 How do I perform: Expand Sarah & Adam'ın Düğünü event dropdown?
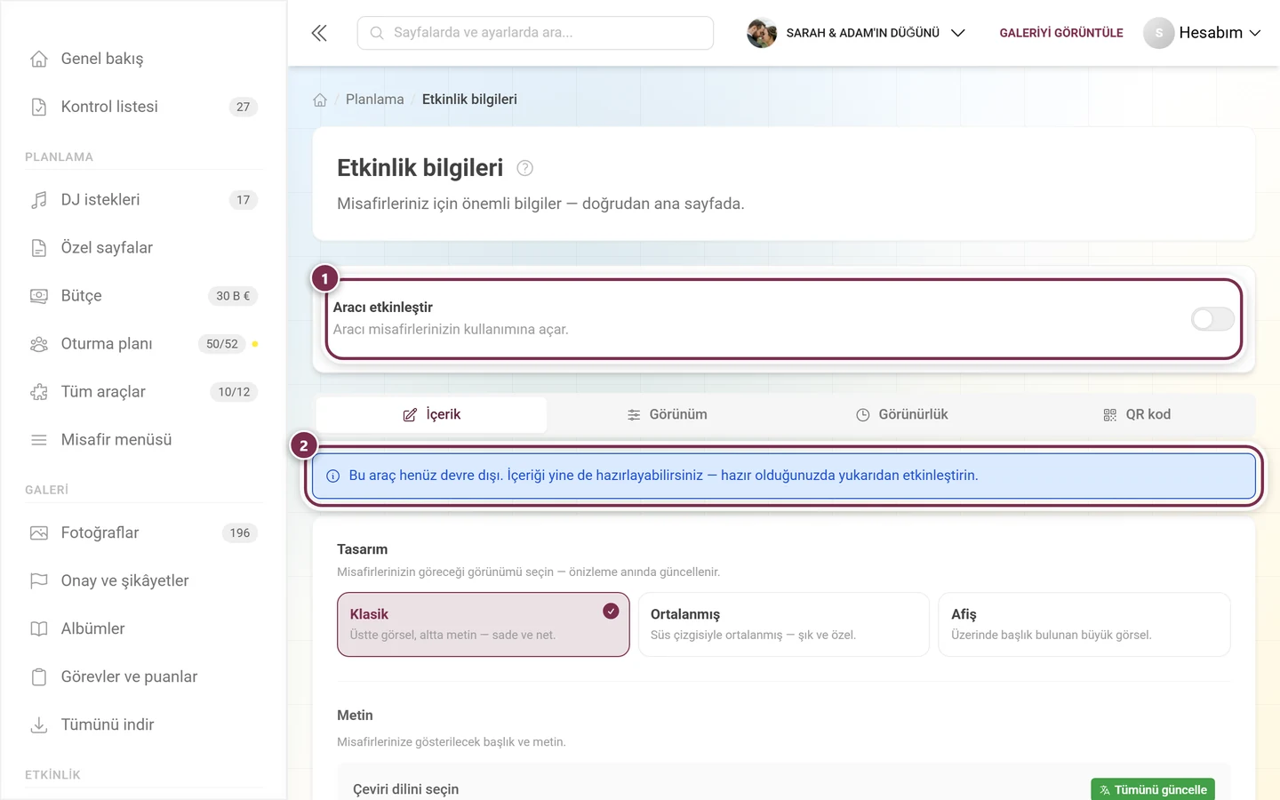856,33
